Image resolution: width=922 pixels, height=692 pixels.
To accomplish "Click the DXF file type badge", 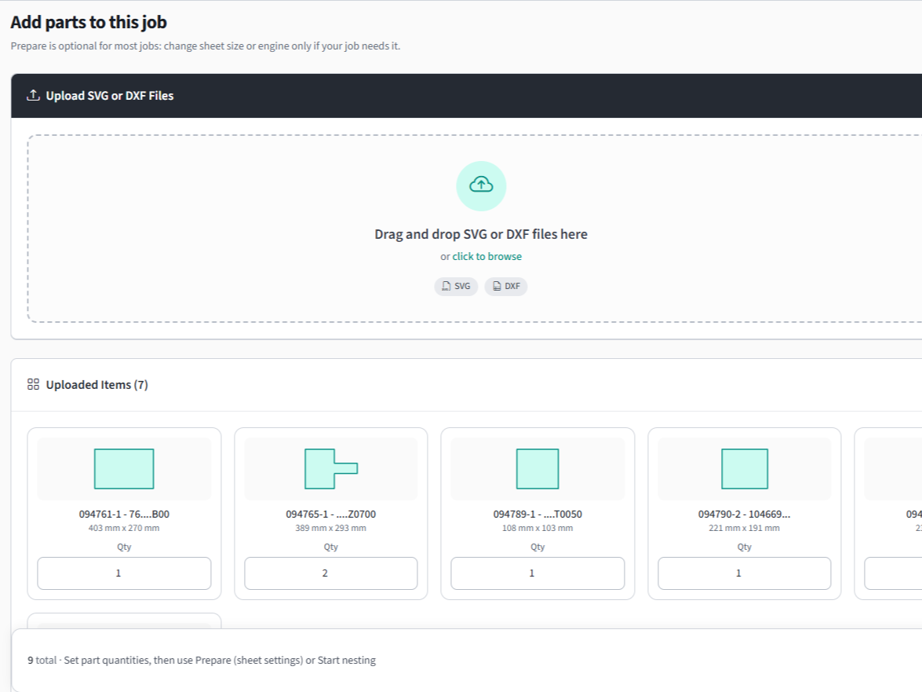I will (x=506, y=287).
